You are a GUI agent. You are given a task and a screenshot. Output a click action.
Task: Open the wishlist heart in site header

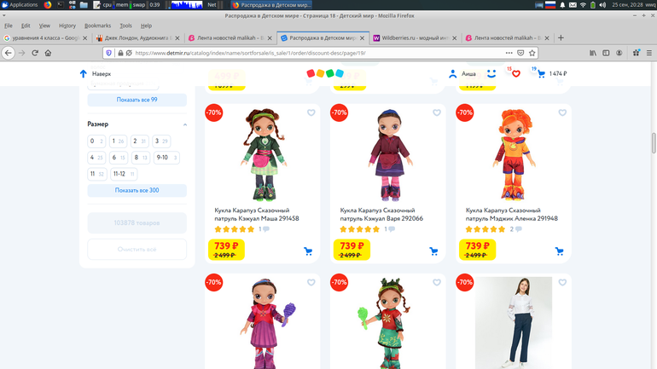pos(515,74)
